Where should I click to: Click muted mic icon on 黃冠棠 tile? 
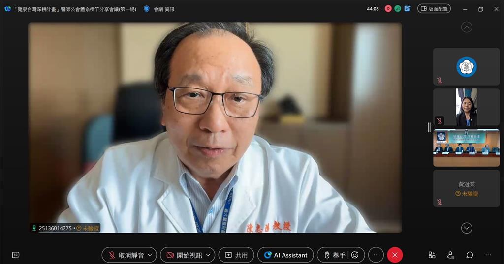click(440, 202)
